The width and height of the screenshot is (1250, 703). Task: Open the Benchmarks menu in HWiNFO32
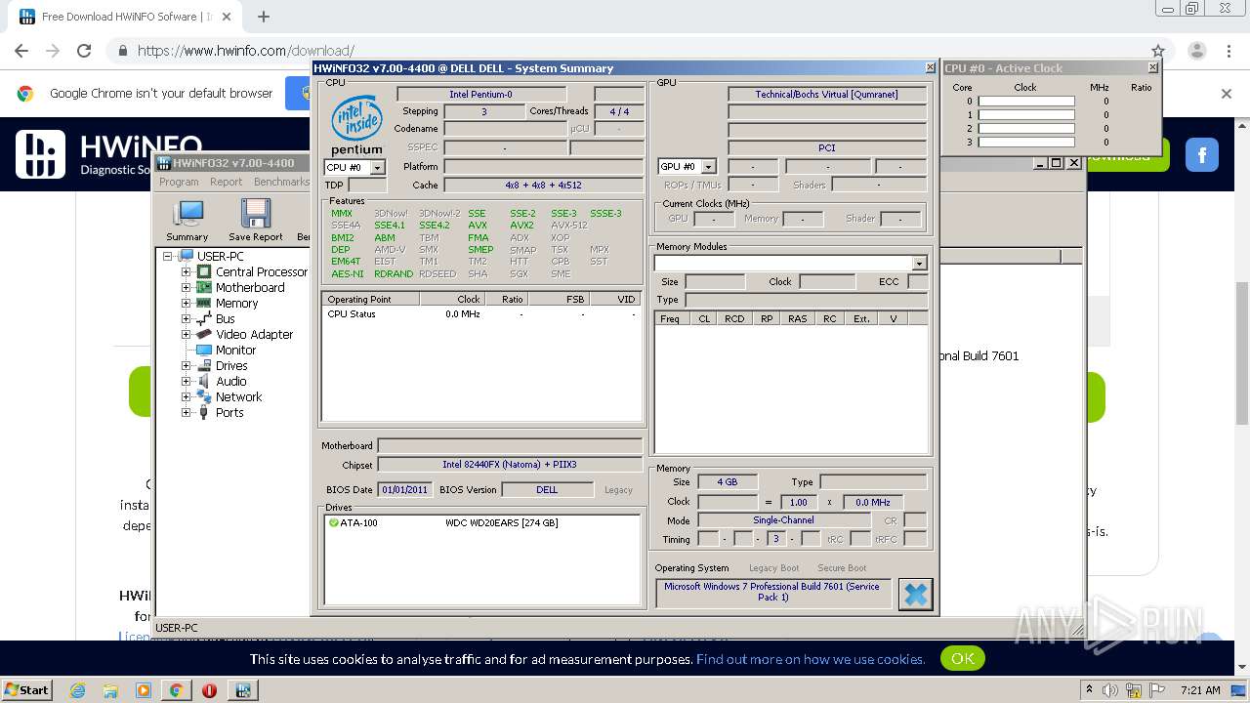(x=281, y=182)
